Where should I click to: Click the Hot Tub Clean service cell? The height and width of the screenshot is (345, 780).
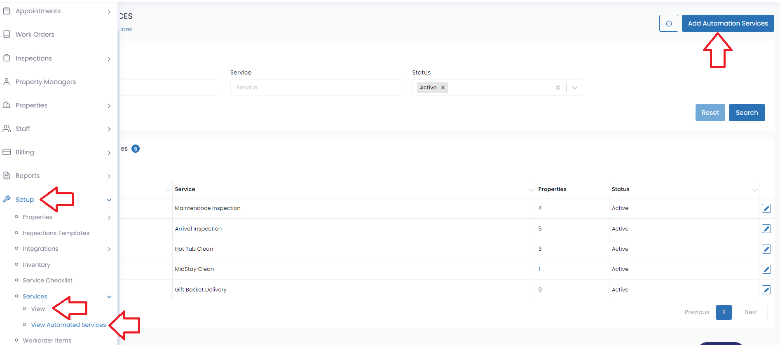click(354, 249)
